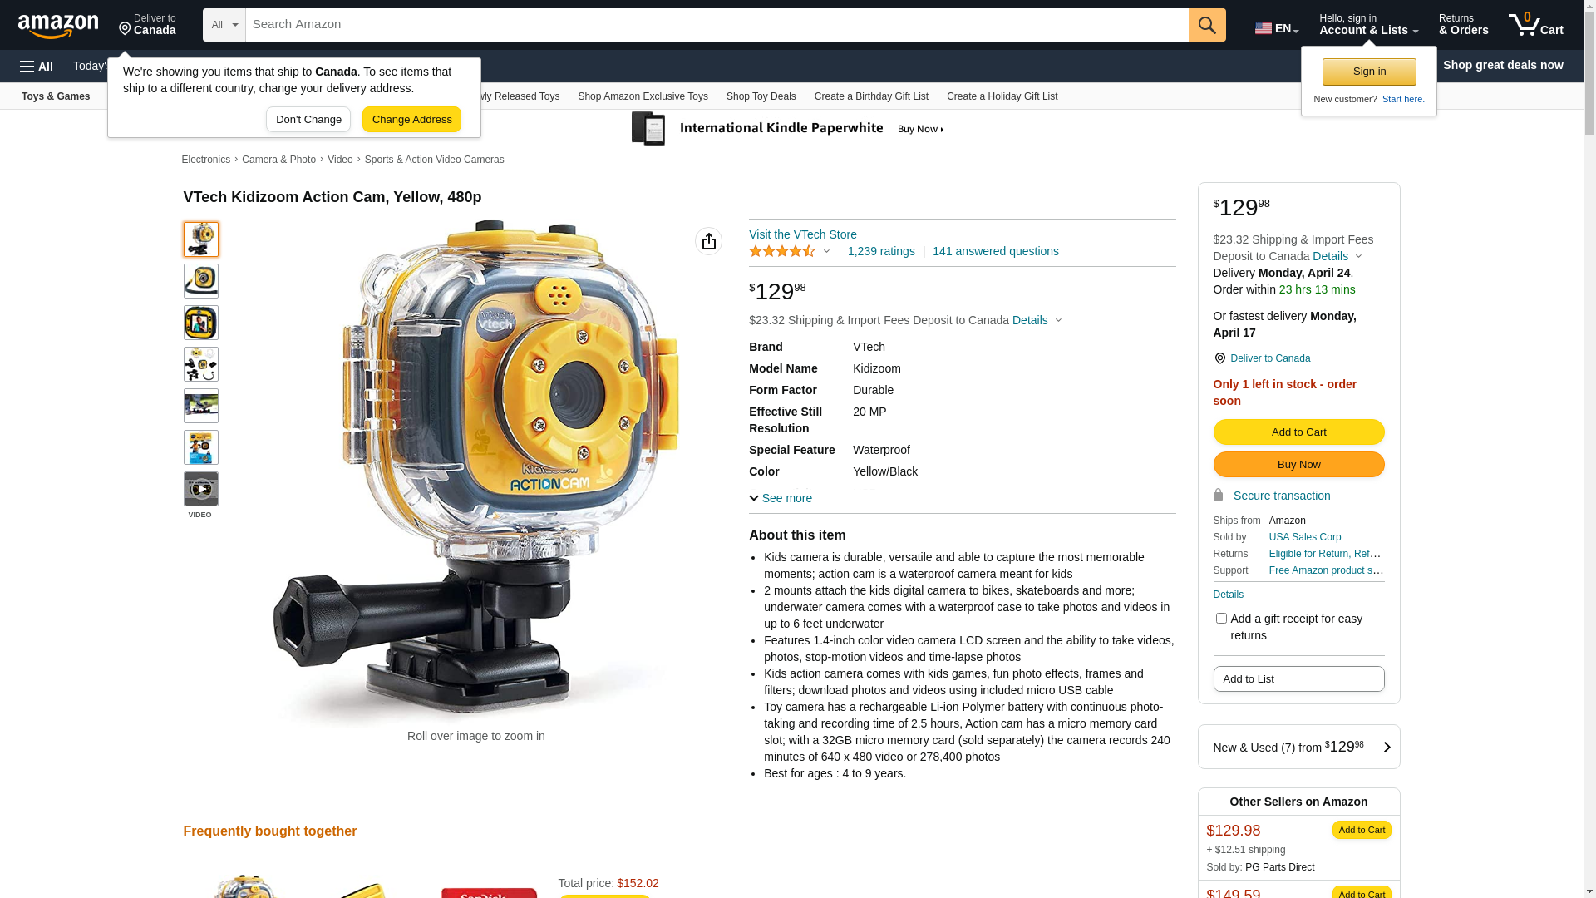Click the share icon on product image
Image resolution: width=1596 pixels, height=898 pixels.
709,241
